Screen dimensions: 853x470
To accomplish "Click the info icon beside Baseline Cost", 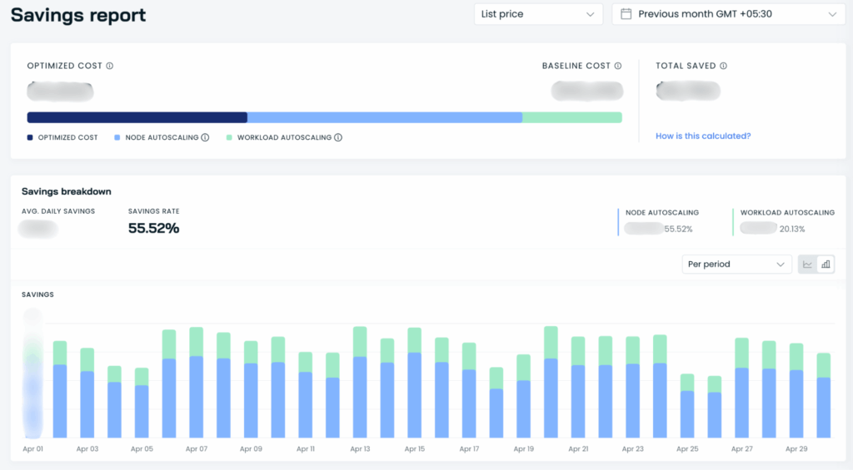I will tap(618, 66).
